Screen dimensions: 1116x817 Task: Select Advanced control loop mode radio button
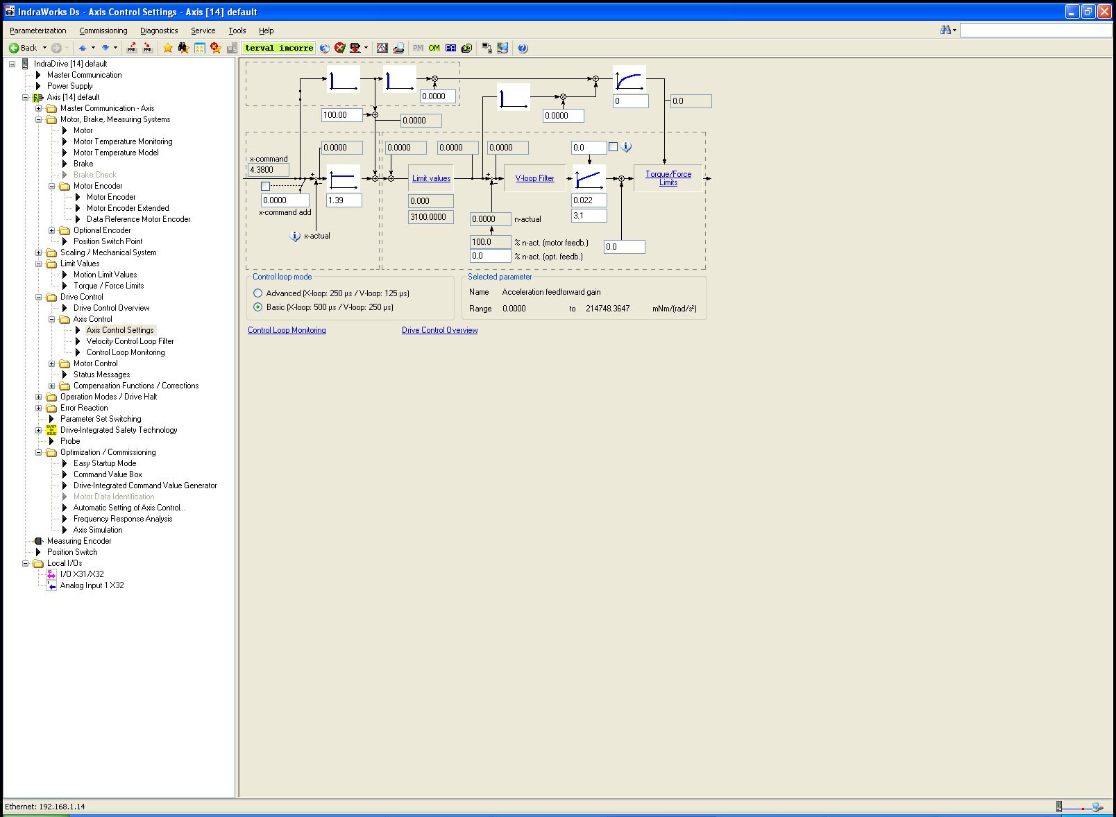pyautogui.click(x=258, y=293)
